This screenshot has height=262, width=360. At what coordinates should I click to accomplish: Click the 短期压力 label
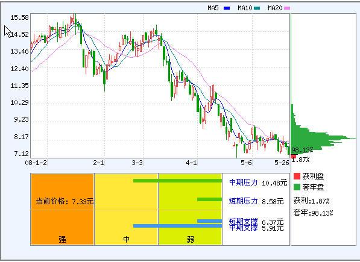pyautogui.click(x=244, y=201)
